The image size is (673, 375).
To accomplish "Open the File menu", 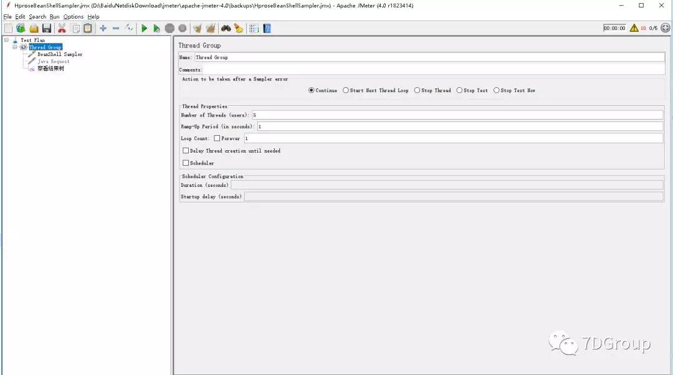I will pyautogui.click(x=7, y=17).
